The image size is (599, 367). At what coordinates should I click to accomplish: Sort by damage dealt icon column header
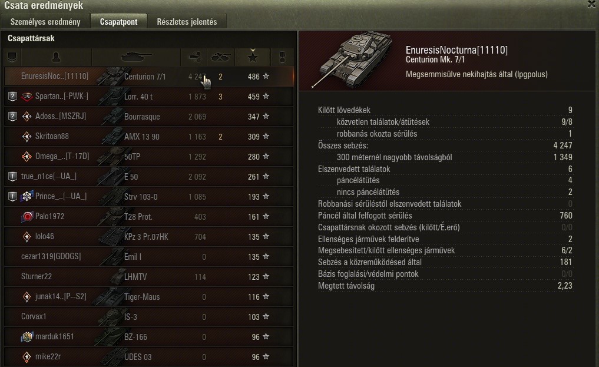coord(194,57)
